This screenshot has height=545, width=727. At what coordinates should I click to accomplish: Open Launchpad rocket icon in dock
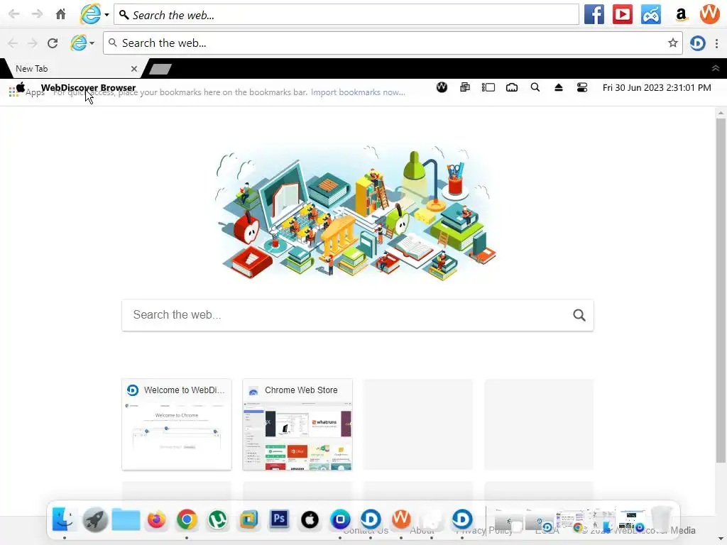(95, 519)
